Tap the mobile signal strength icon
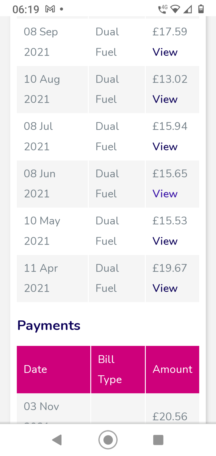 [188, 9]
